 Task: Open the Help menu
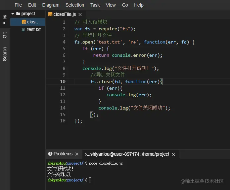(x=139, y=5)
